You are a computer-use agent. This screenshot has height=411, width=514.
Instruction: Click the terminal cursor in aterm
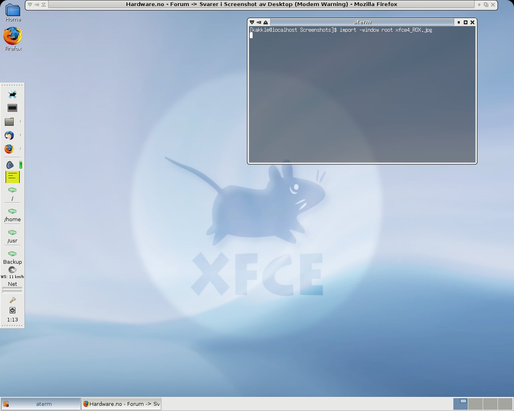coord(251,35)
